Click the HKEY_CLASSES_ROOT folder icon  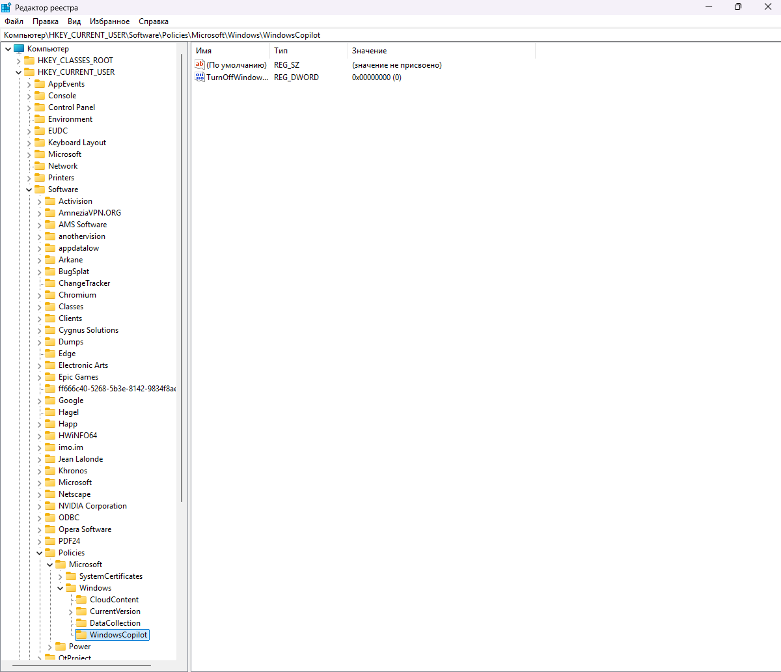[29, 61]
